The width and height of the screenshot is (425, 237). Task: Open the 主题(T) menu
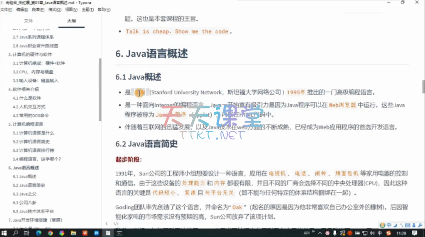point(87,10)
